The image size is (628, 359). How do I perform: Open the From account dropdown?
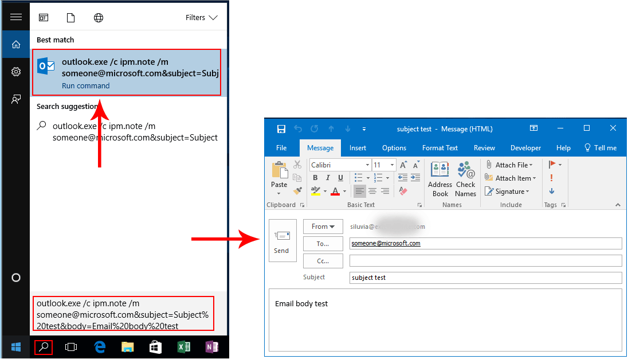coord(323,227)
